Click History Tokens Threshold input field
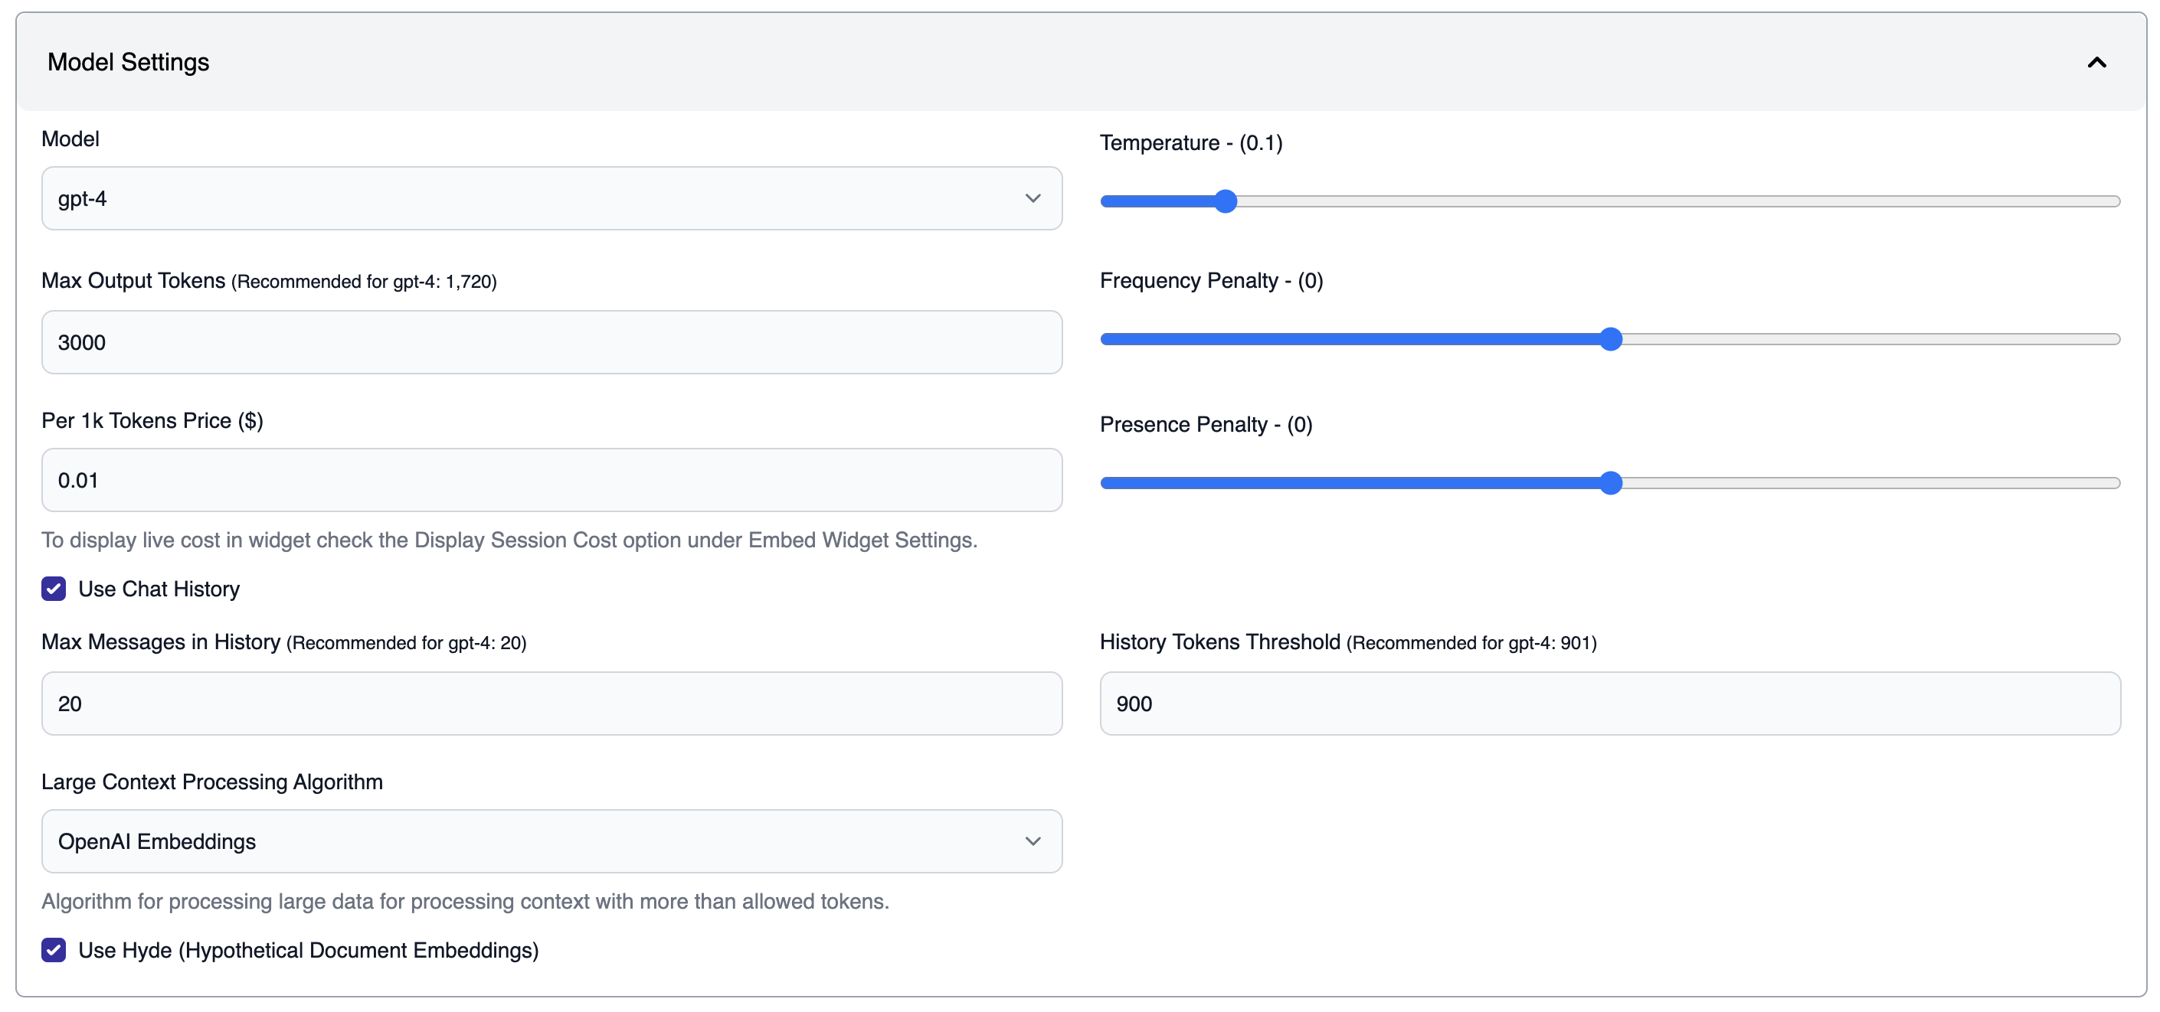 click(1609, 704)
